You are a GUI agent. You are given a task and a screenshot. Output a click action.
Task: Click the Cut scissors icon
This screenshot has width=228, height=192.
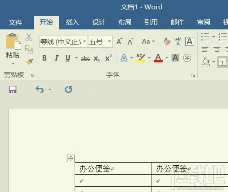pyautogui.click(x=29, y=37)
